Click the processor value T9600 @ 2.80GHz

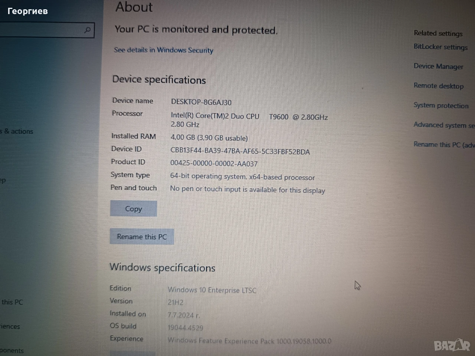point(249,121)
